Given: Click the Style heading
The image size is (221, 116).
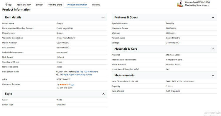Looking at the screenshot, I should click(x=8, y=94).
